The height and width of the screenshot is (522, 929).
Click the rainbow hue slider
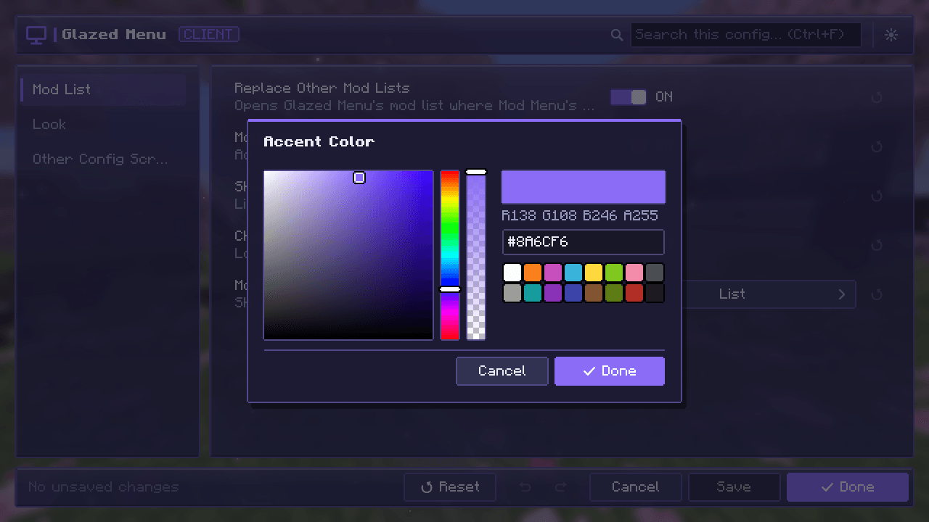coord(450,255)
